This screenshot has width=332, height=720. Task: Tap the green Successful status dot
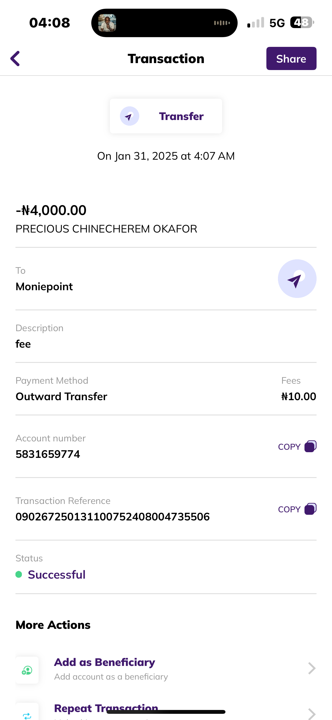point(19,575)
